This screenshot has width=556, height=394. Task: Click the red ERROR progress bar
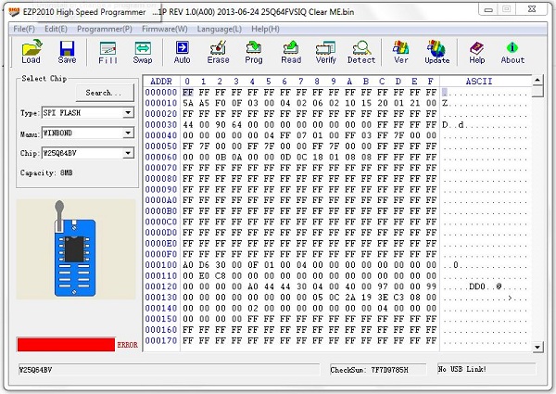click(x=66, y=344)
